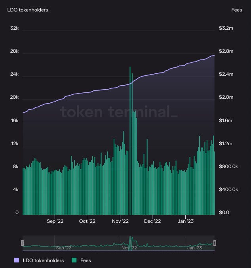Click the 28k left axis label

click(x=14, y=51)
